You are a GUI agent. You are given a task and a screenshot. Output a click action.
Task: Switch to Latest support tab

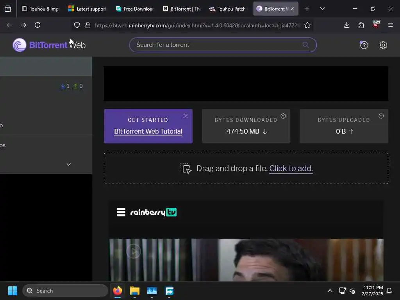click(87, 9)
